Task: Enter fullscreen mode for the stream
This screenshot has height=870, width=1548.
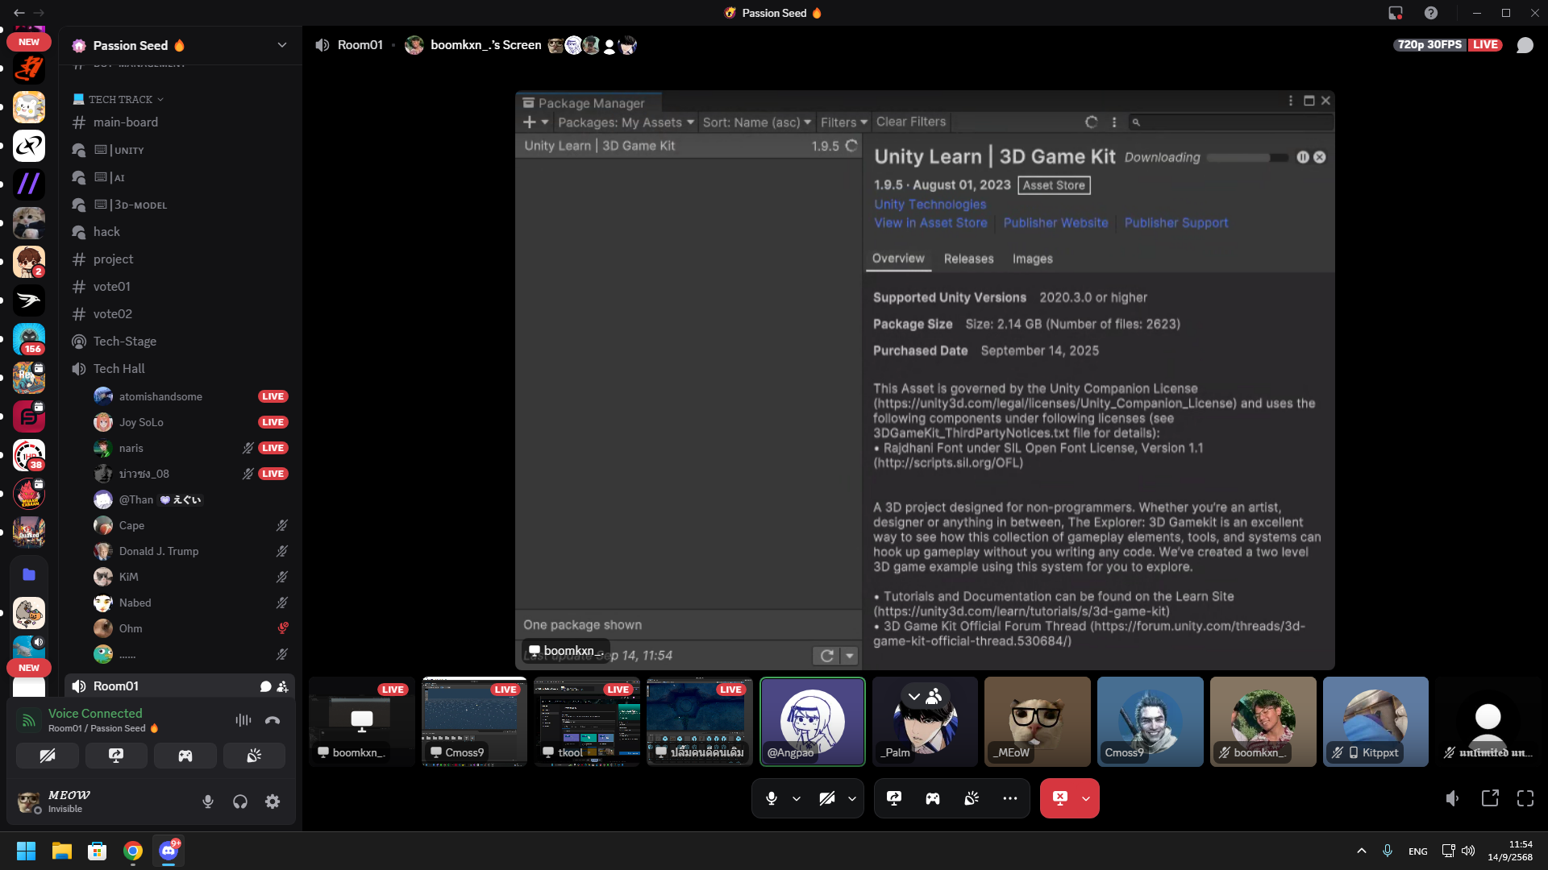Action: click(1525, 798)
